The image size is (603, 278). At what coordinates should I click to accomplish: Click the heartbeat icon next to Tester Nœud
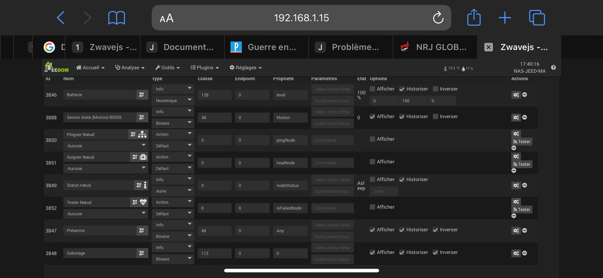[143, 202]
